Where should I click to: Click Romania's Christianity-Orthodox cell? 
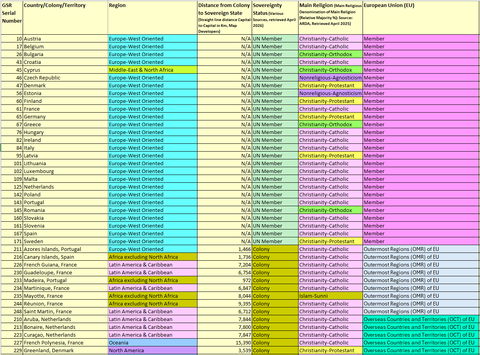[331, 210]
